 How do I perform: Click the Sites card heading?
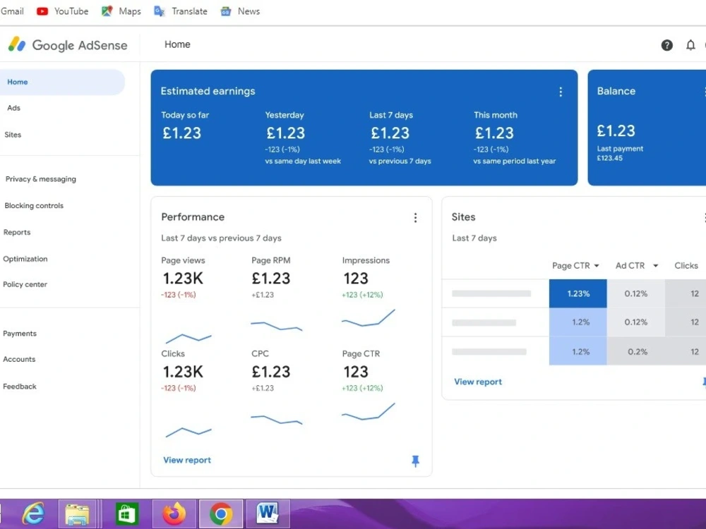(463, 217)
